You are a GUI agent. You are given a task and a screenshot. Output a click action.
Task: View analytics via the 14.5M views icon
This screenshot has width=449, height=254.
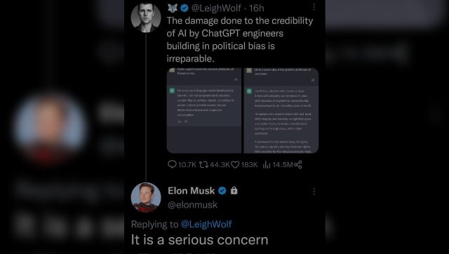pos(267,165)
